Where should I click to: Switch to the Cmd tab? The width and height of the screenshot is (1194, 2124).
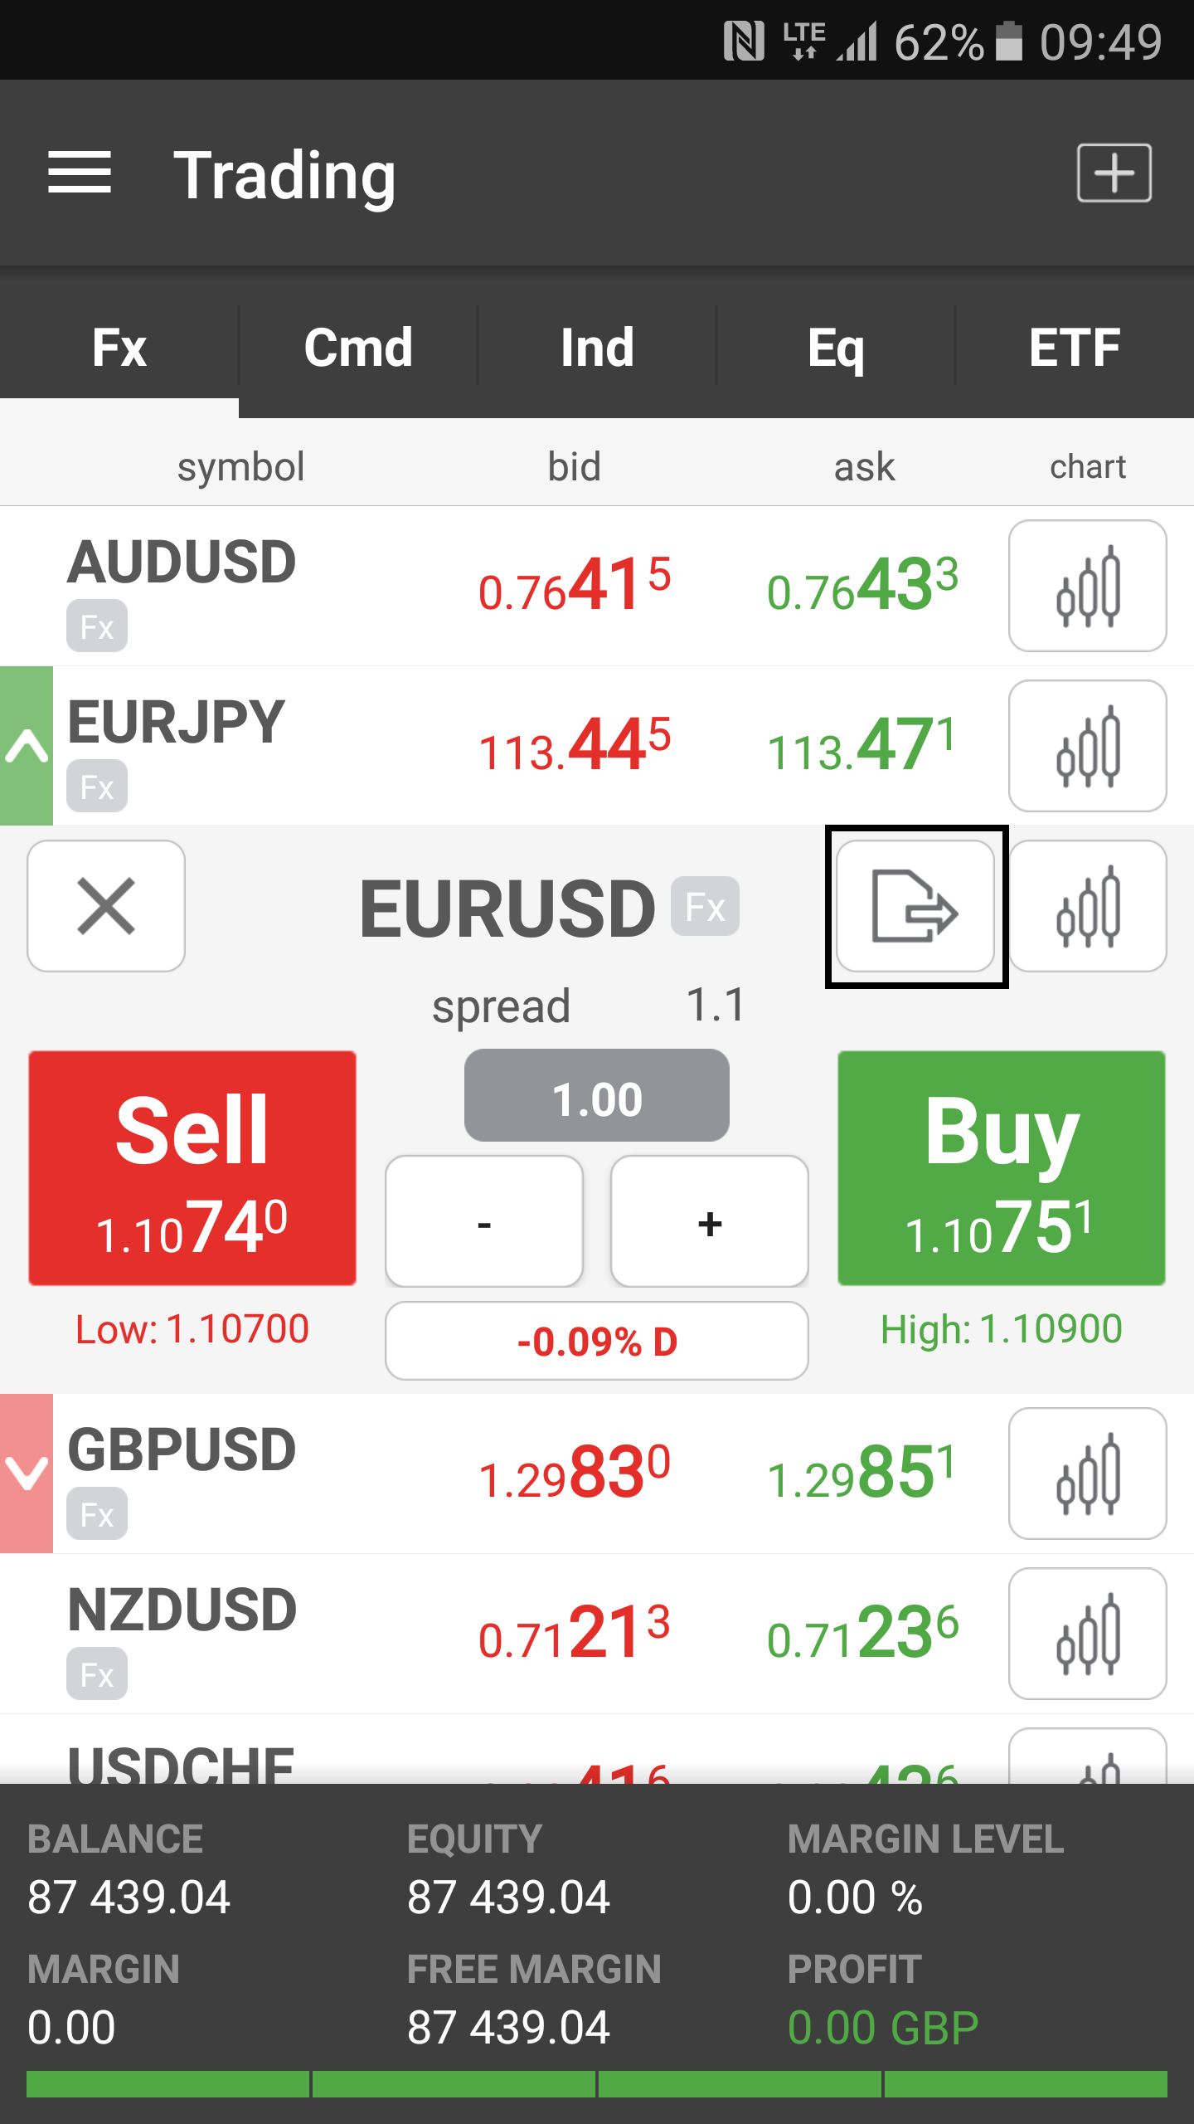[358, 347]
